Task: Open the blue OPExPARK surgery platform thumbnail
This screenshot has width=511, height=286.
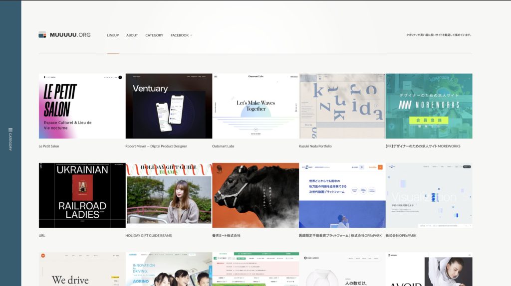Action: click(342, 195)
